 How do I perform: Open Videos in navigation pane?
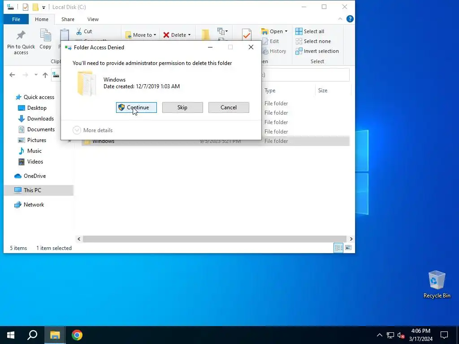[31, 162]
